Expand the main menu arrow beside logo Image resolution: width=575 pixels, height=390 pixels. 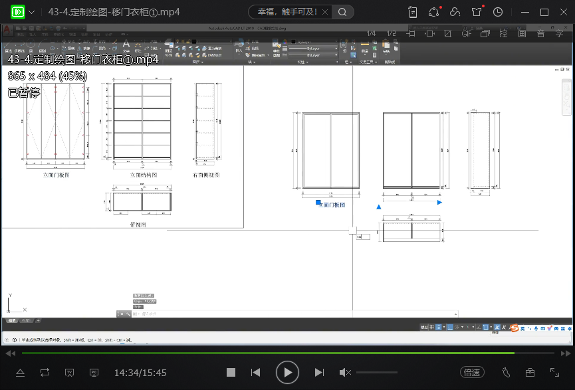pyautogui.click(x=32, y=12)
